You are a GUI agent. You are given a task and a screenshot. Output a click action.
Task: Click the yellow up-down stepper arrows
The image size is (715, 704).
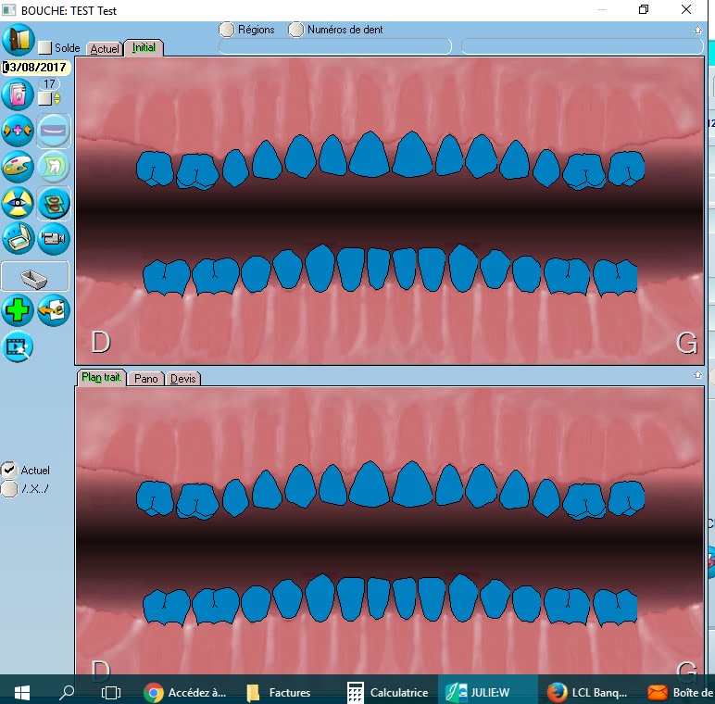point(56,98)
